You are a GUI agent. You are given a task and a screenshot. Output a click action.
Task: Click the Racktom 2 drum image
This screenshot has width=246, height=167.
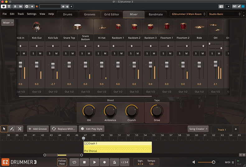pyautogui.click(x=134, y=27)
